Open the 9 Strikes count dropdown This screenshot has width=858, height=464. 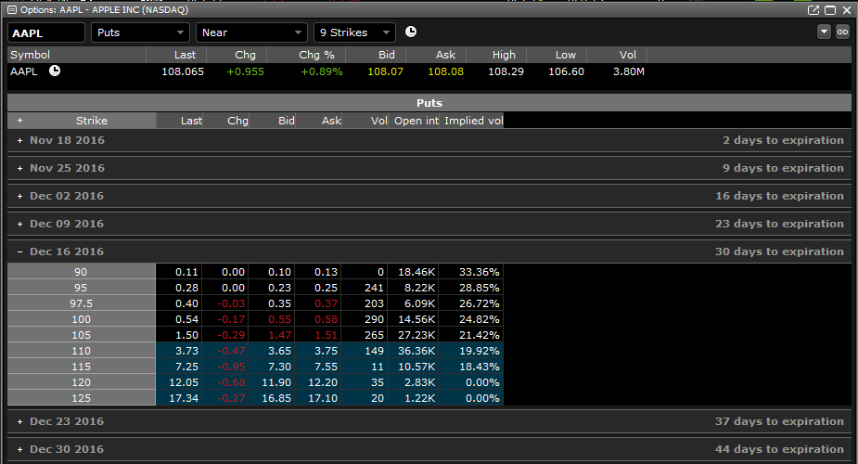point(354,32)
